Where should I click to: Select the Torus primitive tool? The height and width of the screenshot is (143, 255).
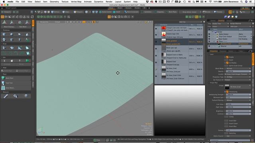[4, 40]
